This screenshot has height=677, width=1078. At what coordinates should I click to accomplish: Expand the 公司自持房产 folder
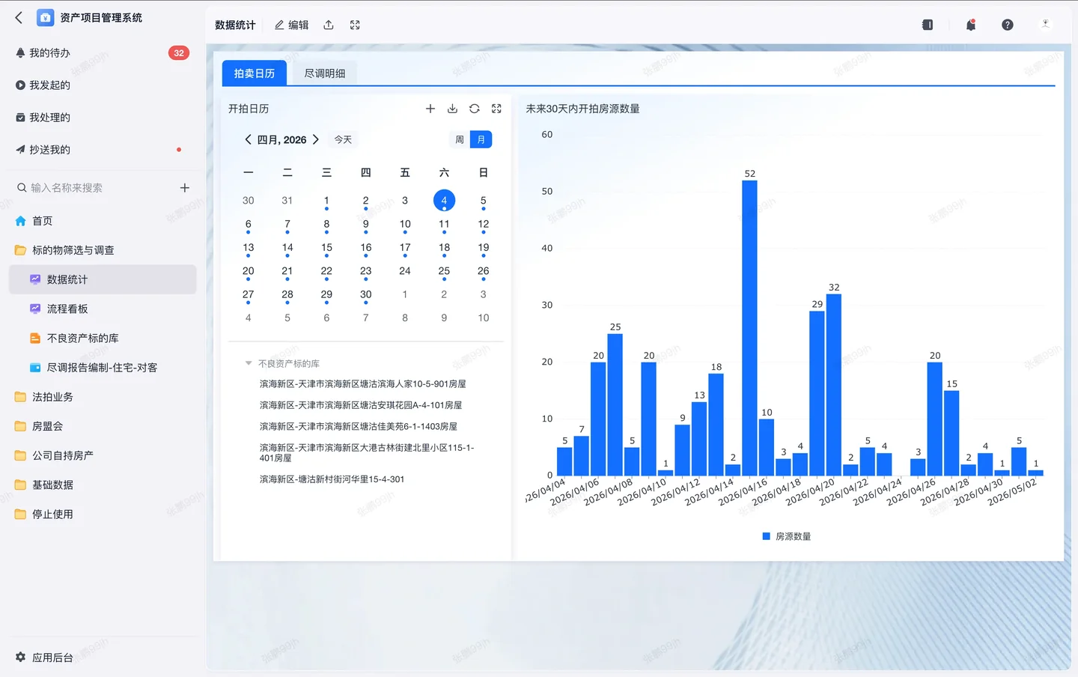62,455
